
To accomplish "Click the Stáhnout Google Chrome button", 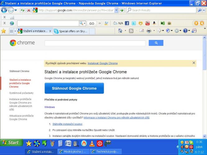I will [x=74, y=88].
